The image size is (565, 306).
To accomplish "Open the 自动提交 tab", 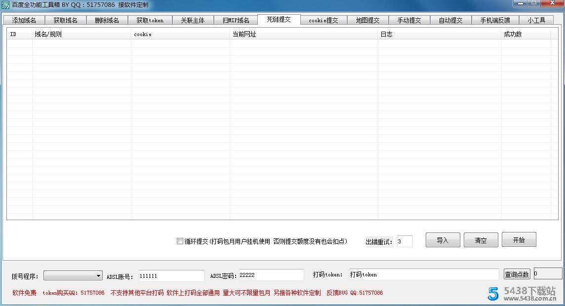I will [x=450, y=20].
